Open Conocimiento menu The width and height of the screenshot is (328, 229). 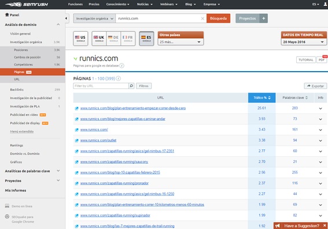(117, 4)
